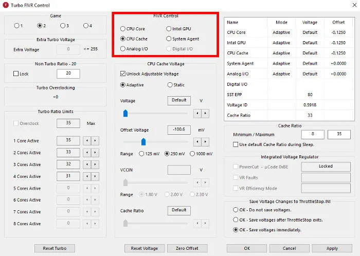
Task: Click right arrow of Offset Voltage slider
Action: (x=205, y=142)
